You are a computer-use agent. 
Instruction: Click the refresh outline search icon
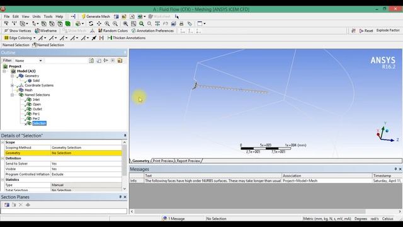click(91, 61)
